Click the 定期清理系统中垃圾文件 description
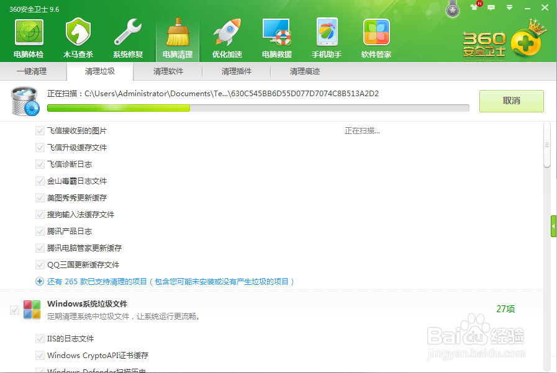This screenshot has width=557, height=373. coord(124,317)
